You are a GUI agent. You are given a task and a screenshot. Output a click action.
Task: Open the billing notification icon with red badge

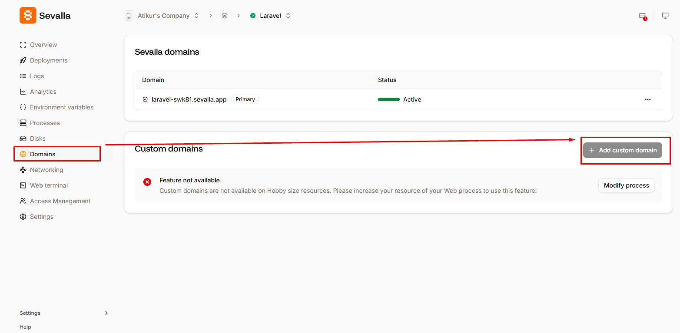[x=642, y=15]
